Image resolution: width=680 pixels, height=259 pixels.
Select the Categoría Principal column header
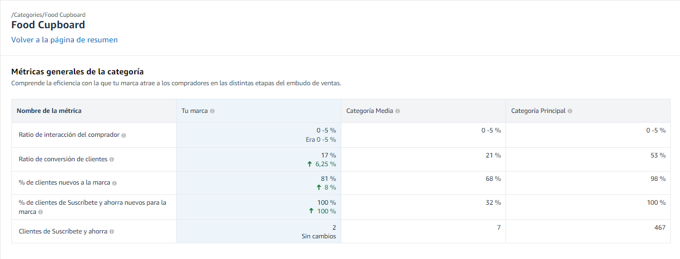pyautogui.click(x=538, y=111)
